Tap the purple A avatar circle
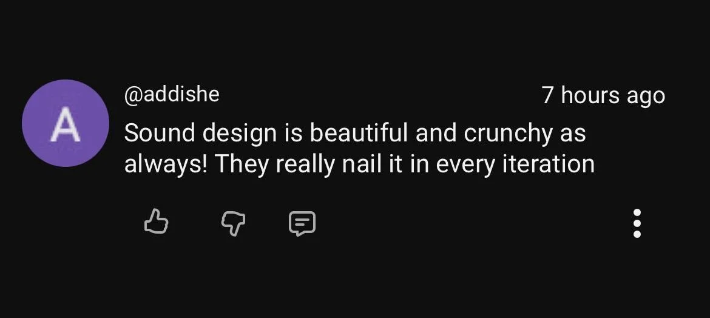This screenshot has height=318, width=710. point(65,123)
